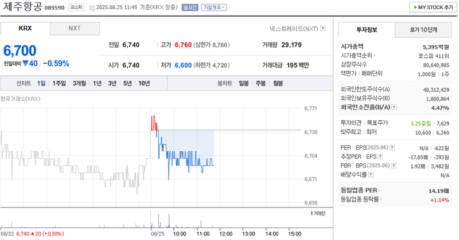
Task: Click the volume value 29,179
Action: pos(291,45)
